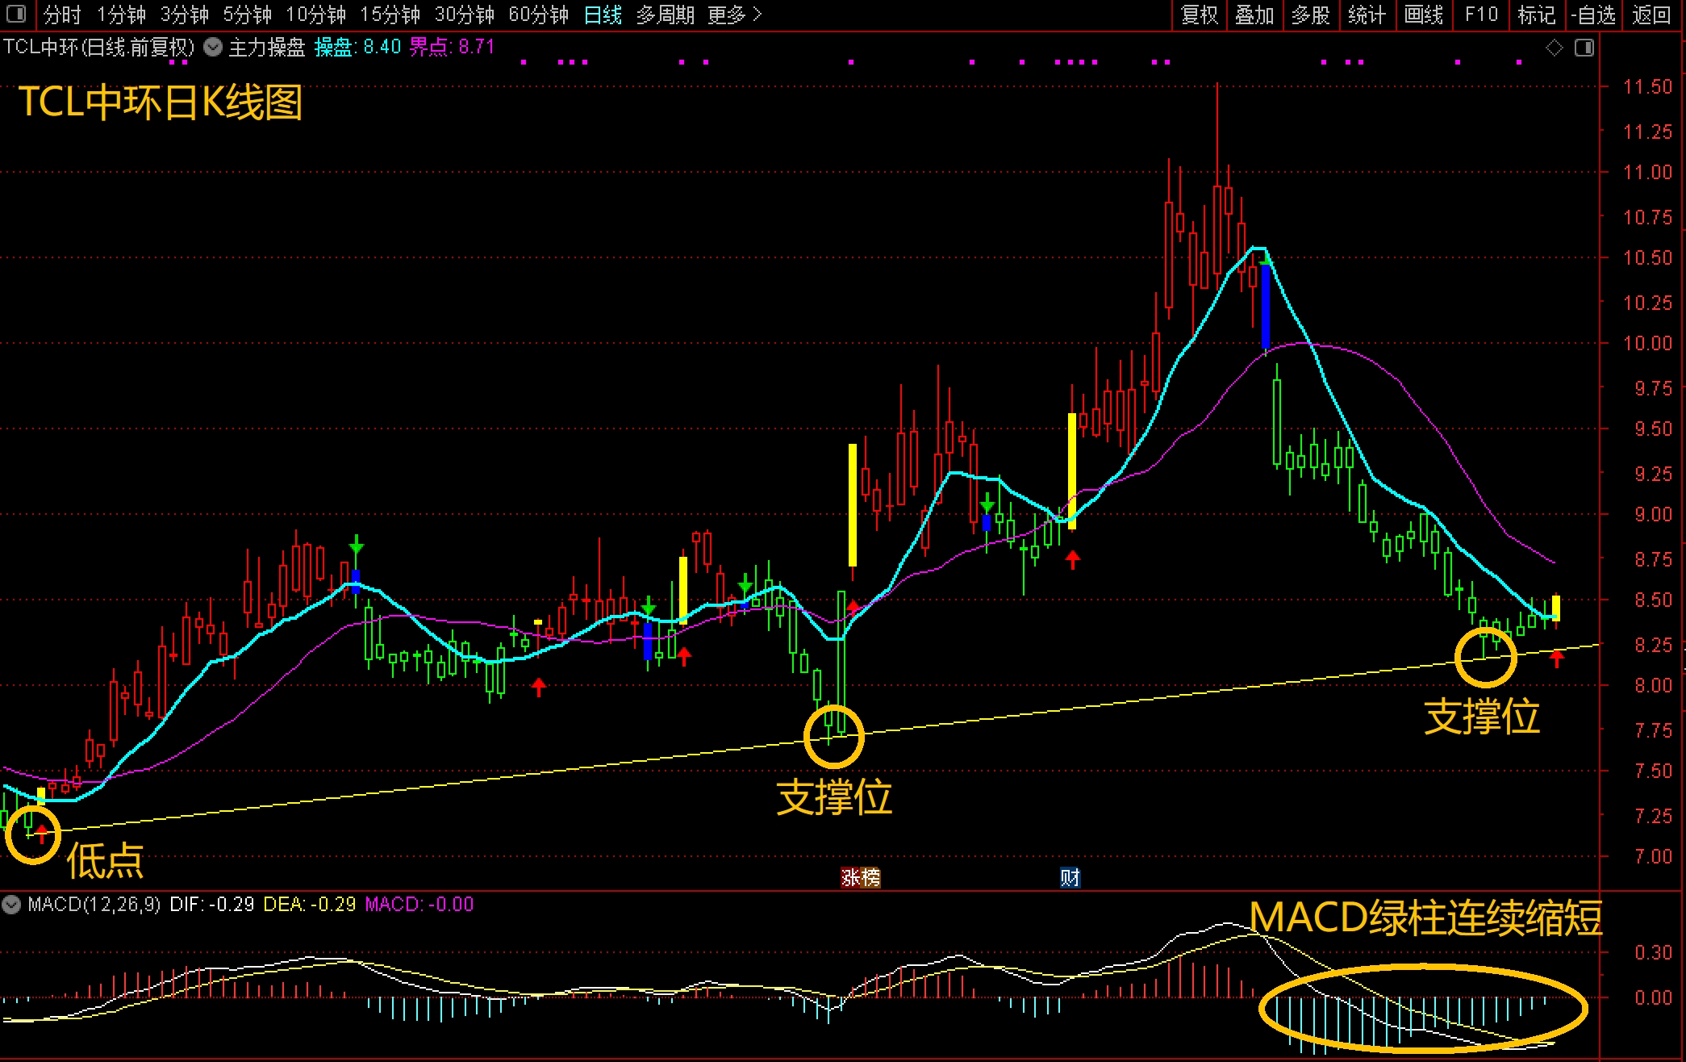Open F10 company information

tap(1481, 15)
